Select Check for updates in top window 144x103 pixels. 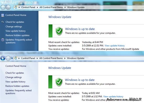pos(15,22)
